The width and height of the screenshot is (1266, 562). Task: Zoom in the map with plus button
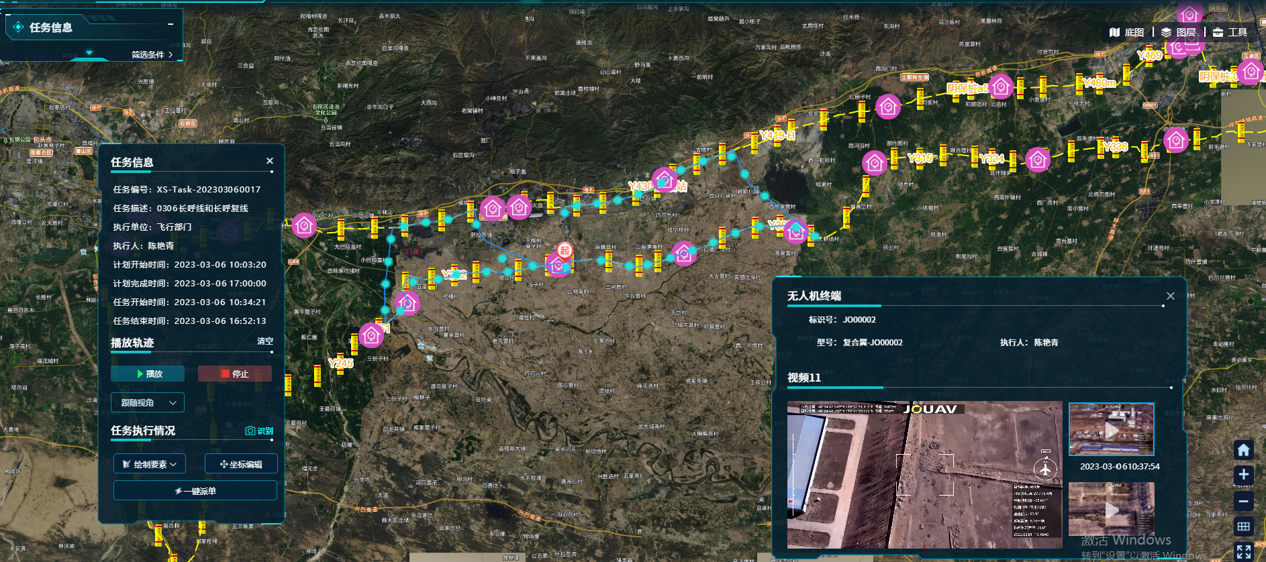(x=1243, y=475)
